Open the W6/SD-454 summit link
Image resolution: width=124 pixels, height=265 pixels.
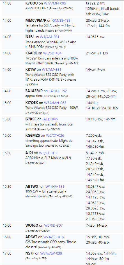pos(52,53)
